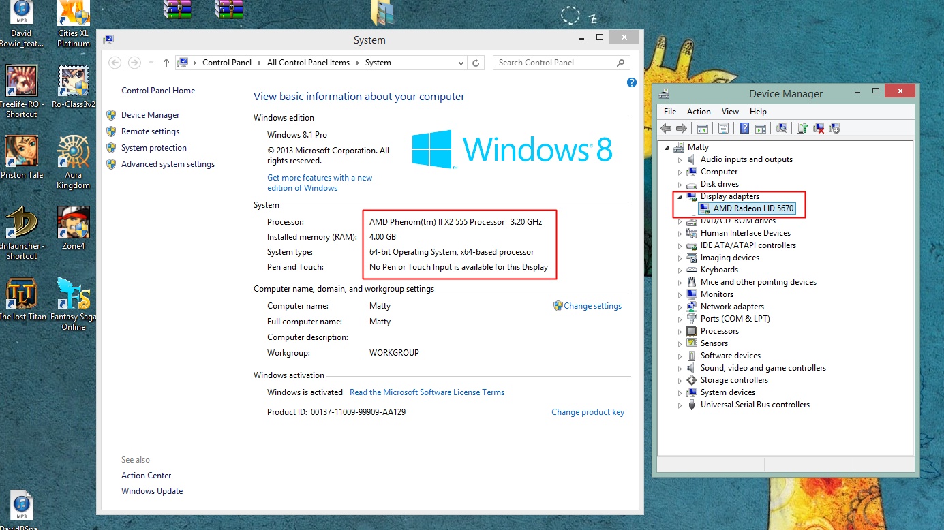The image size is (944, 530).
Task: Open the Action menu in Device Manager
Action: pyautogui.click(x=699, y=112)
